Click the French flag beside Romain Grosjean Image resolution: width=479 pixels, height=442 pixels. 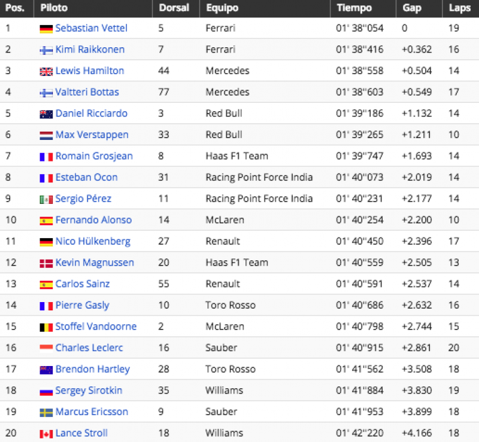pos(46,157)
